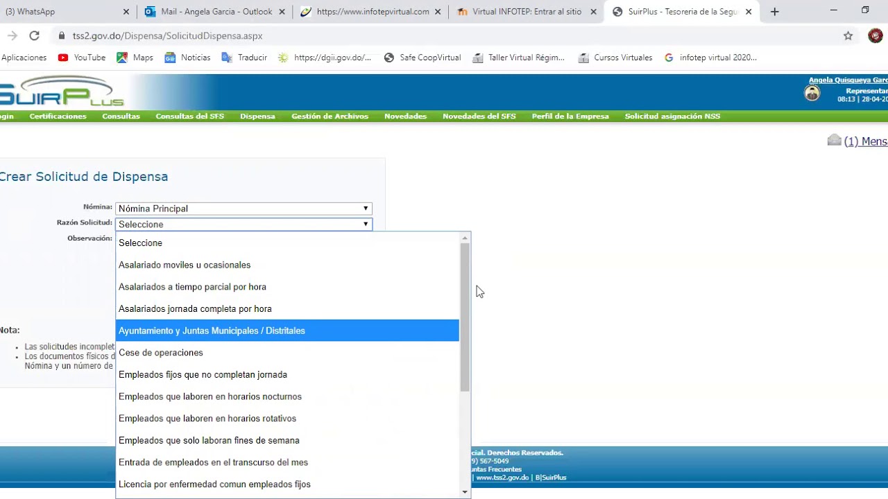Choose Empleados que laboren en horarios rotativos
Viewport: 888px width, 499px height.
click(x=287, y=419)
